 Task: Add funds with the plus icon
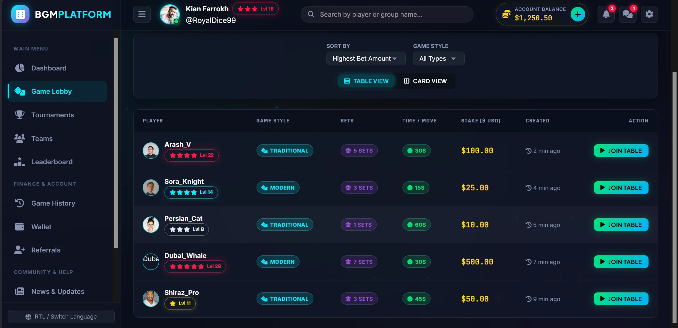click(x=578, y=15)
